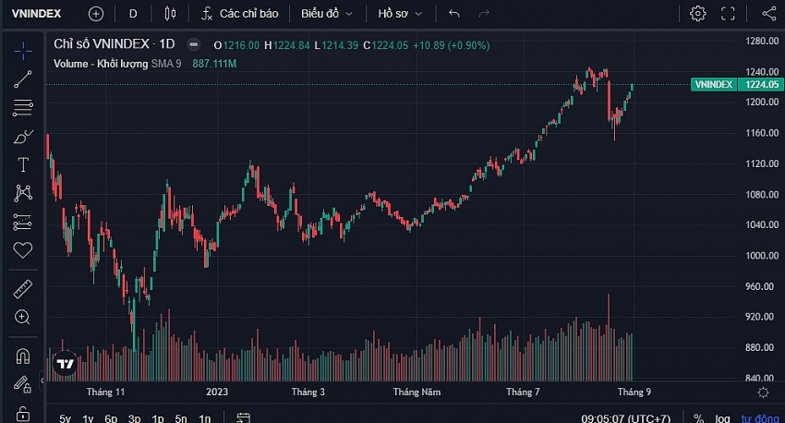Image resolution: width=785 pixels, height=423 pixels.
Task: Open the D timeframe interval selector
Action: point(133,14)
